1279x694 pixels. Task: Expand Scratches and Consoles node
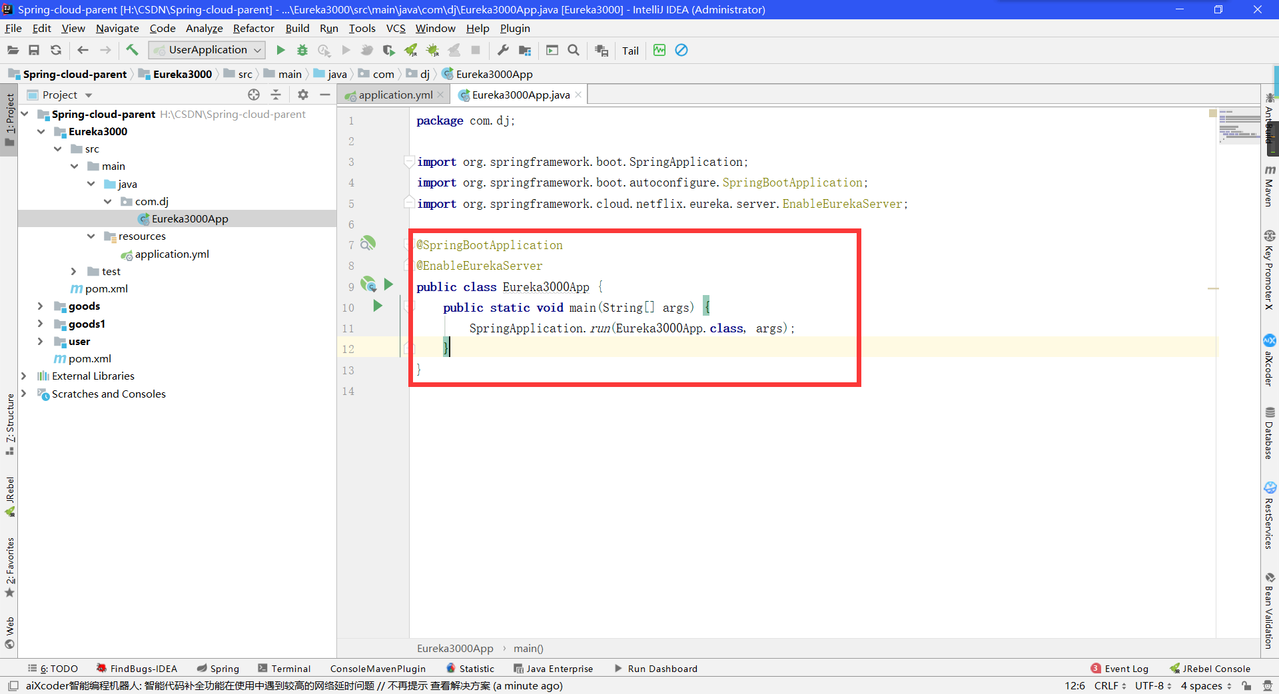click(24, 394)
